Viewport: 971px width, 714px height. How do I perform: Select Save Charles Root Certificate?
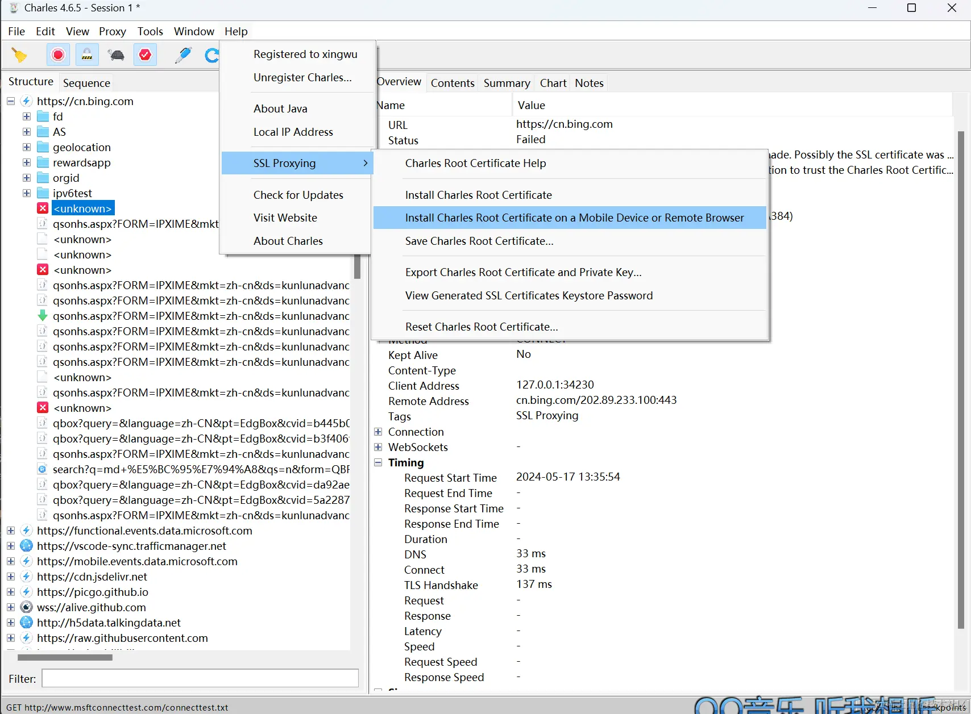tap(570, 241)
